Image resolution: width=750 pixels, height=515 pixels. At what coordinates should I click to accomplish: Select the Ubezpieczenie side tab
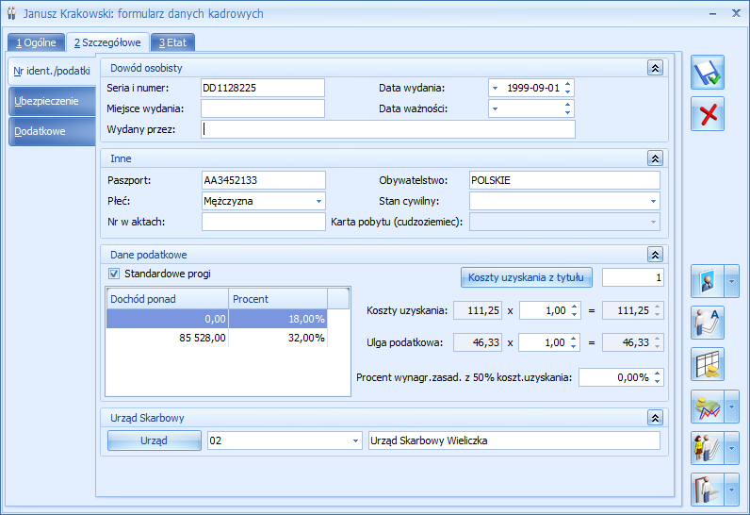tap(52, 101)
